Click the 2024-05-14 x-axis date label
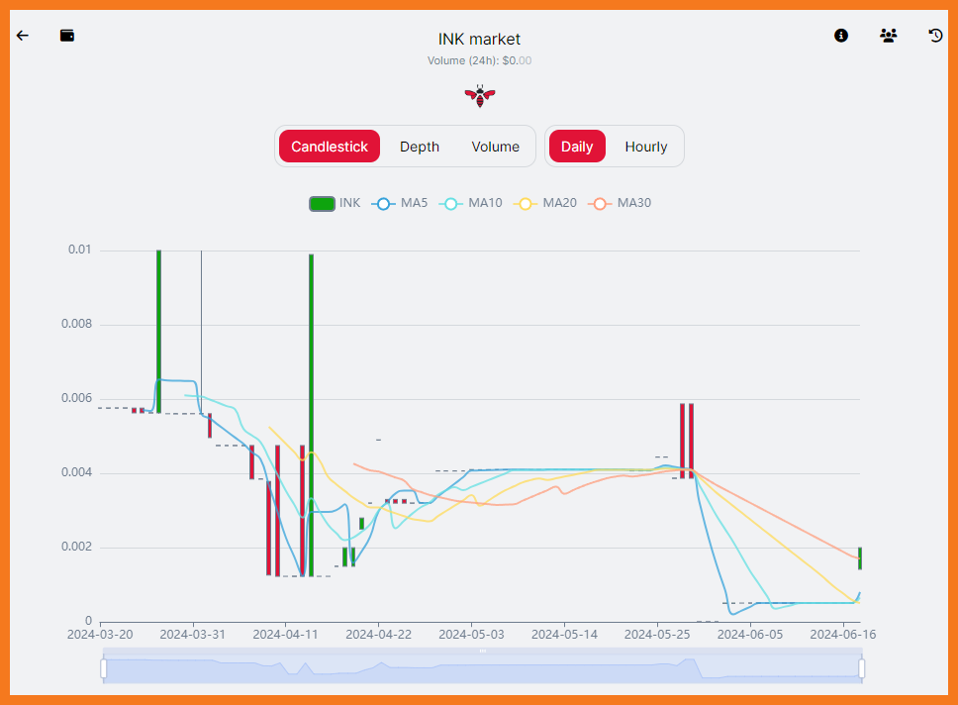The image size is (958, 705). pyautogui.click(x=564, y=635)
